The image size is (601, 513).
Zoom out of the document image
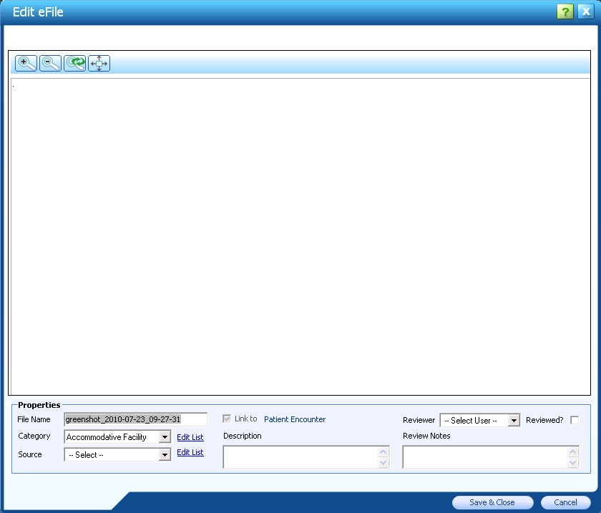[x=50, y=63]
